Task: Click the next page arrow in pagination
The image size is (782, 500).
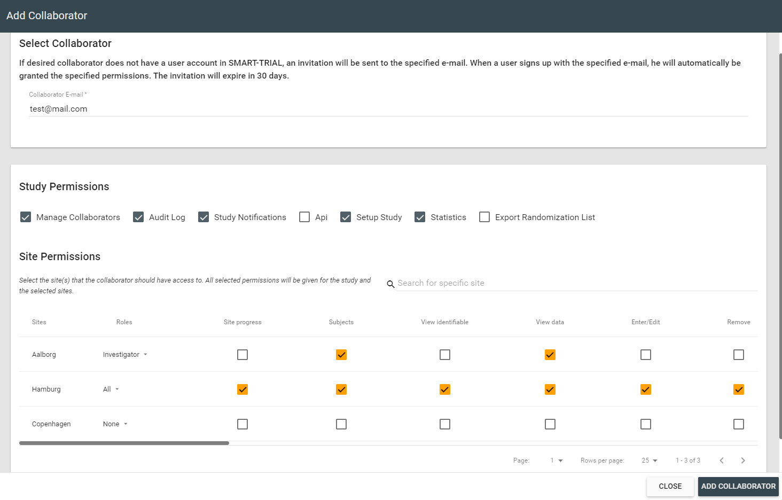Action: [742, 460]
